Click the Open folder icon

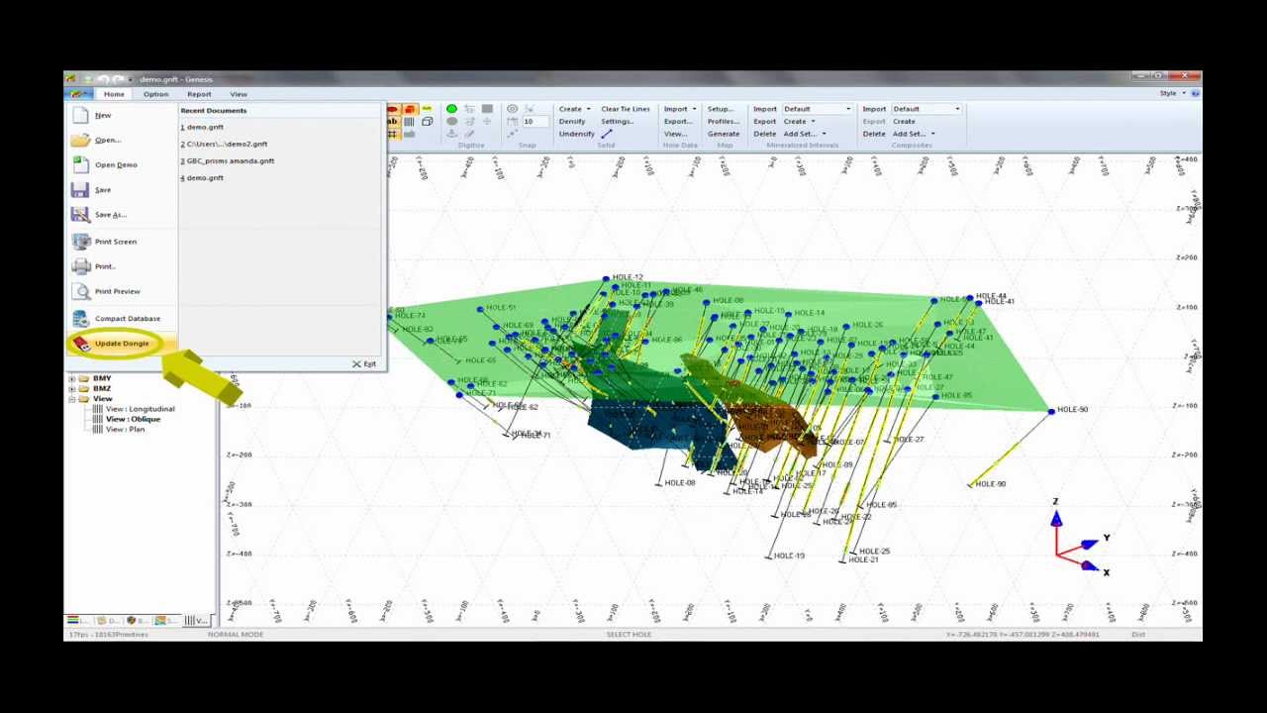(80, 141)
